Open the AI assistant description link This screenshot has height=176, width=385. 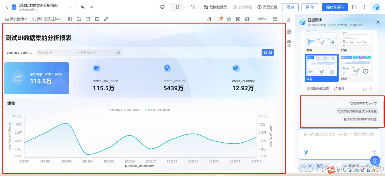[x=336, y=25]
